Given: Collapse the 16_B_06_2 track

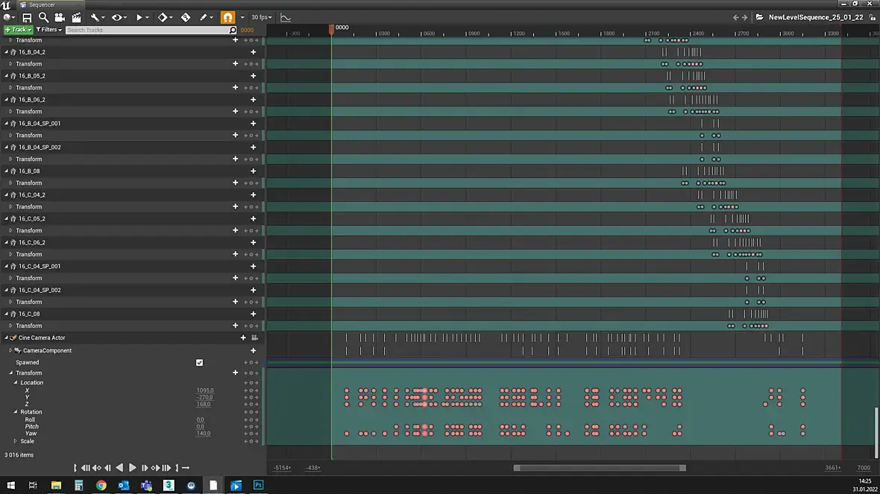Looking at the screenshot, I should coord(6,100).
